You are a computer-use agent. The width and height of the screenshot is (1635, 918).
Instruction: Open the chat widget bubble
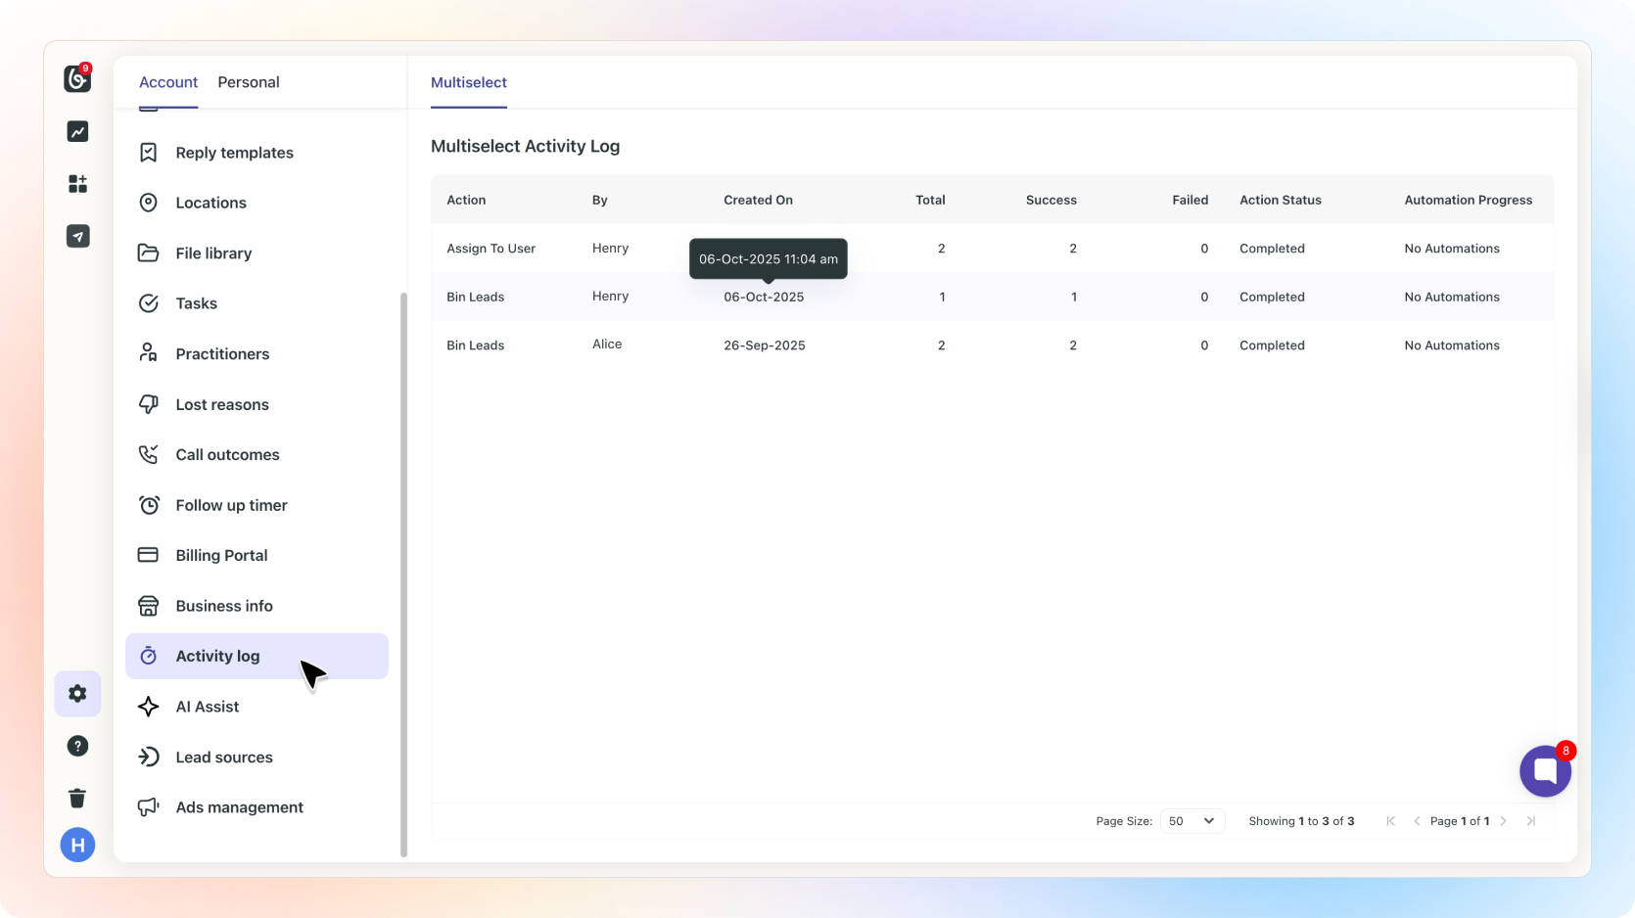pyautogui.click(x=1545, y=771)
